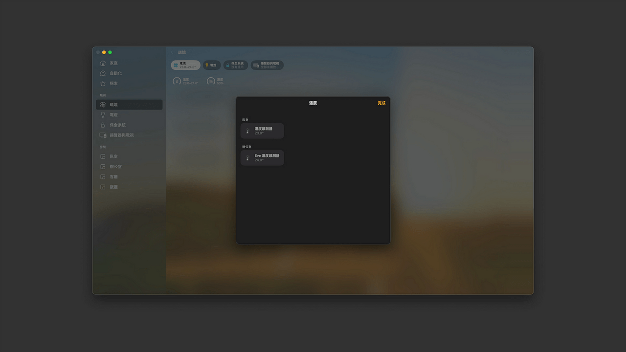Open the 溫度 23.0–24.0° status item
The height and width of the screenshot is (352, 626).
[186, 81]
